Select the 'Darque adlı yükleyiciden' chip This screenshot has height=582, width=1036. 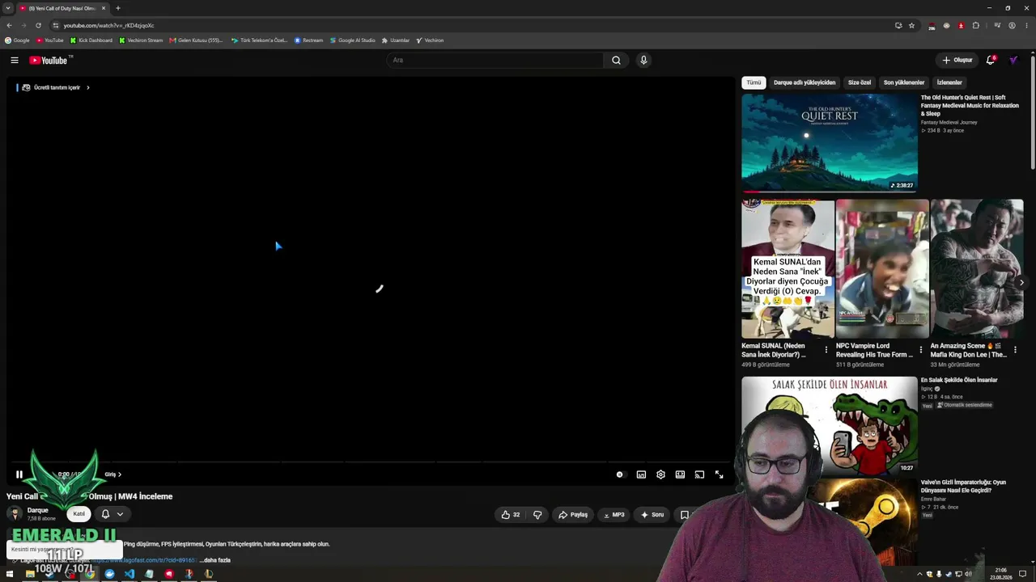(805, 82)
